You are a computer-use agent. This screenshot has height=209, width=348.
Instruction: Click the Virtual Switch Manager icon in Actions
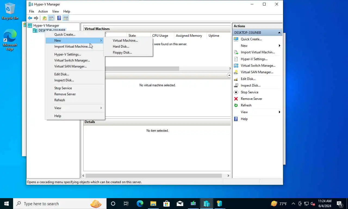click(x=236, y=66)
